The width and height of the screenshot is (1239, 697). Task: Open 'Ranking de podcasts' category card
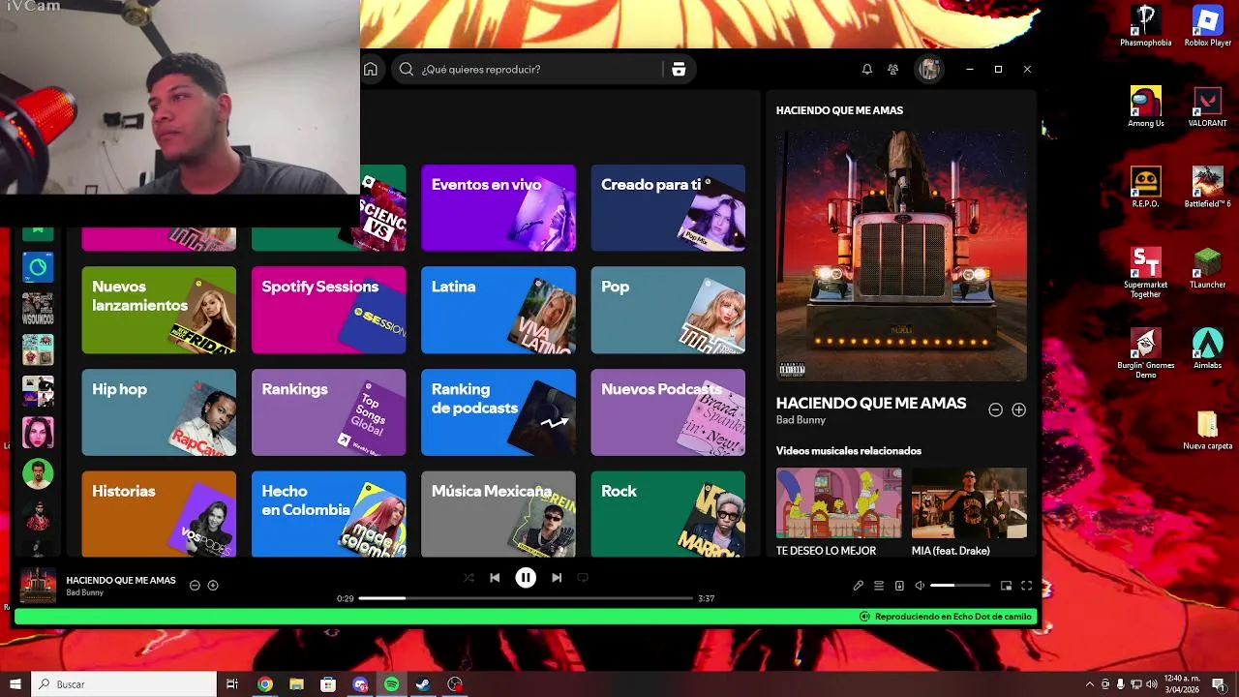499,412
